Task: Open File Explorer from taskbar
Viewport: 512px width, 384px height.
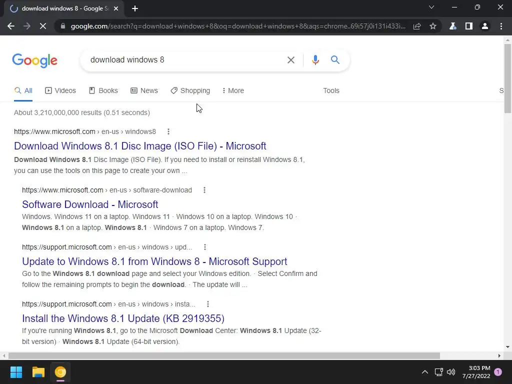Action: pos(38,372)
